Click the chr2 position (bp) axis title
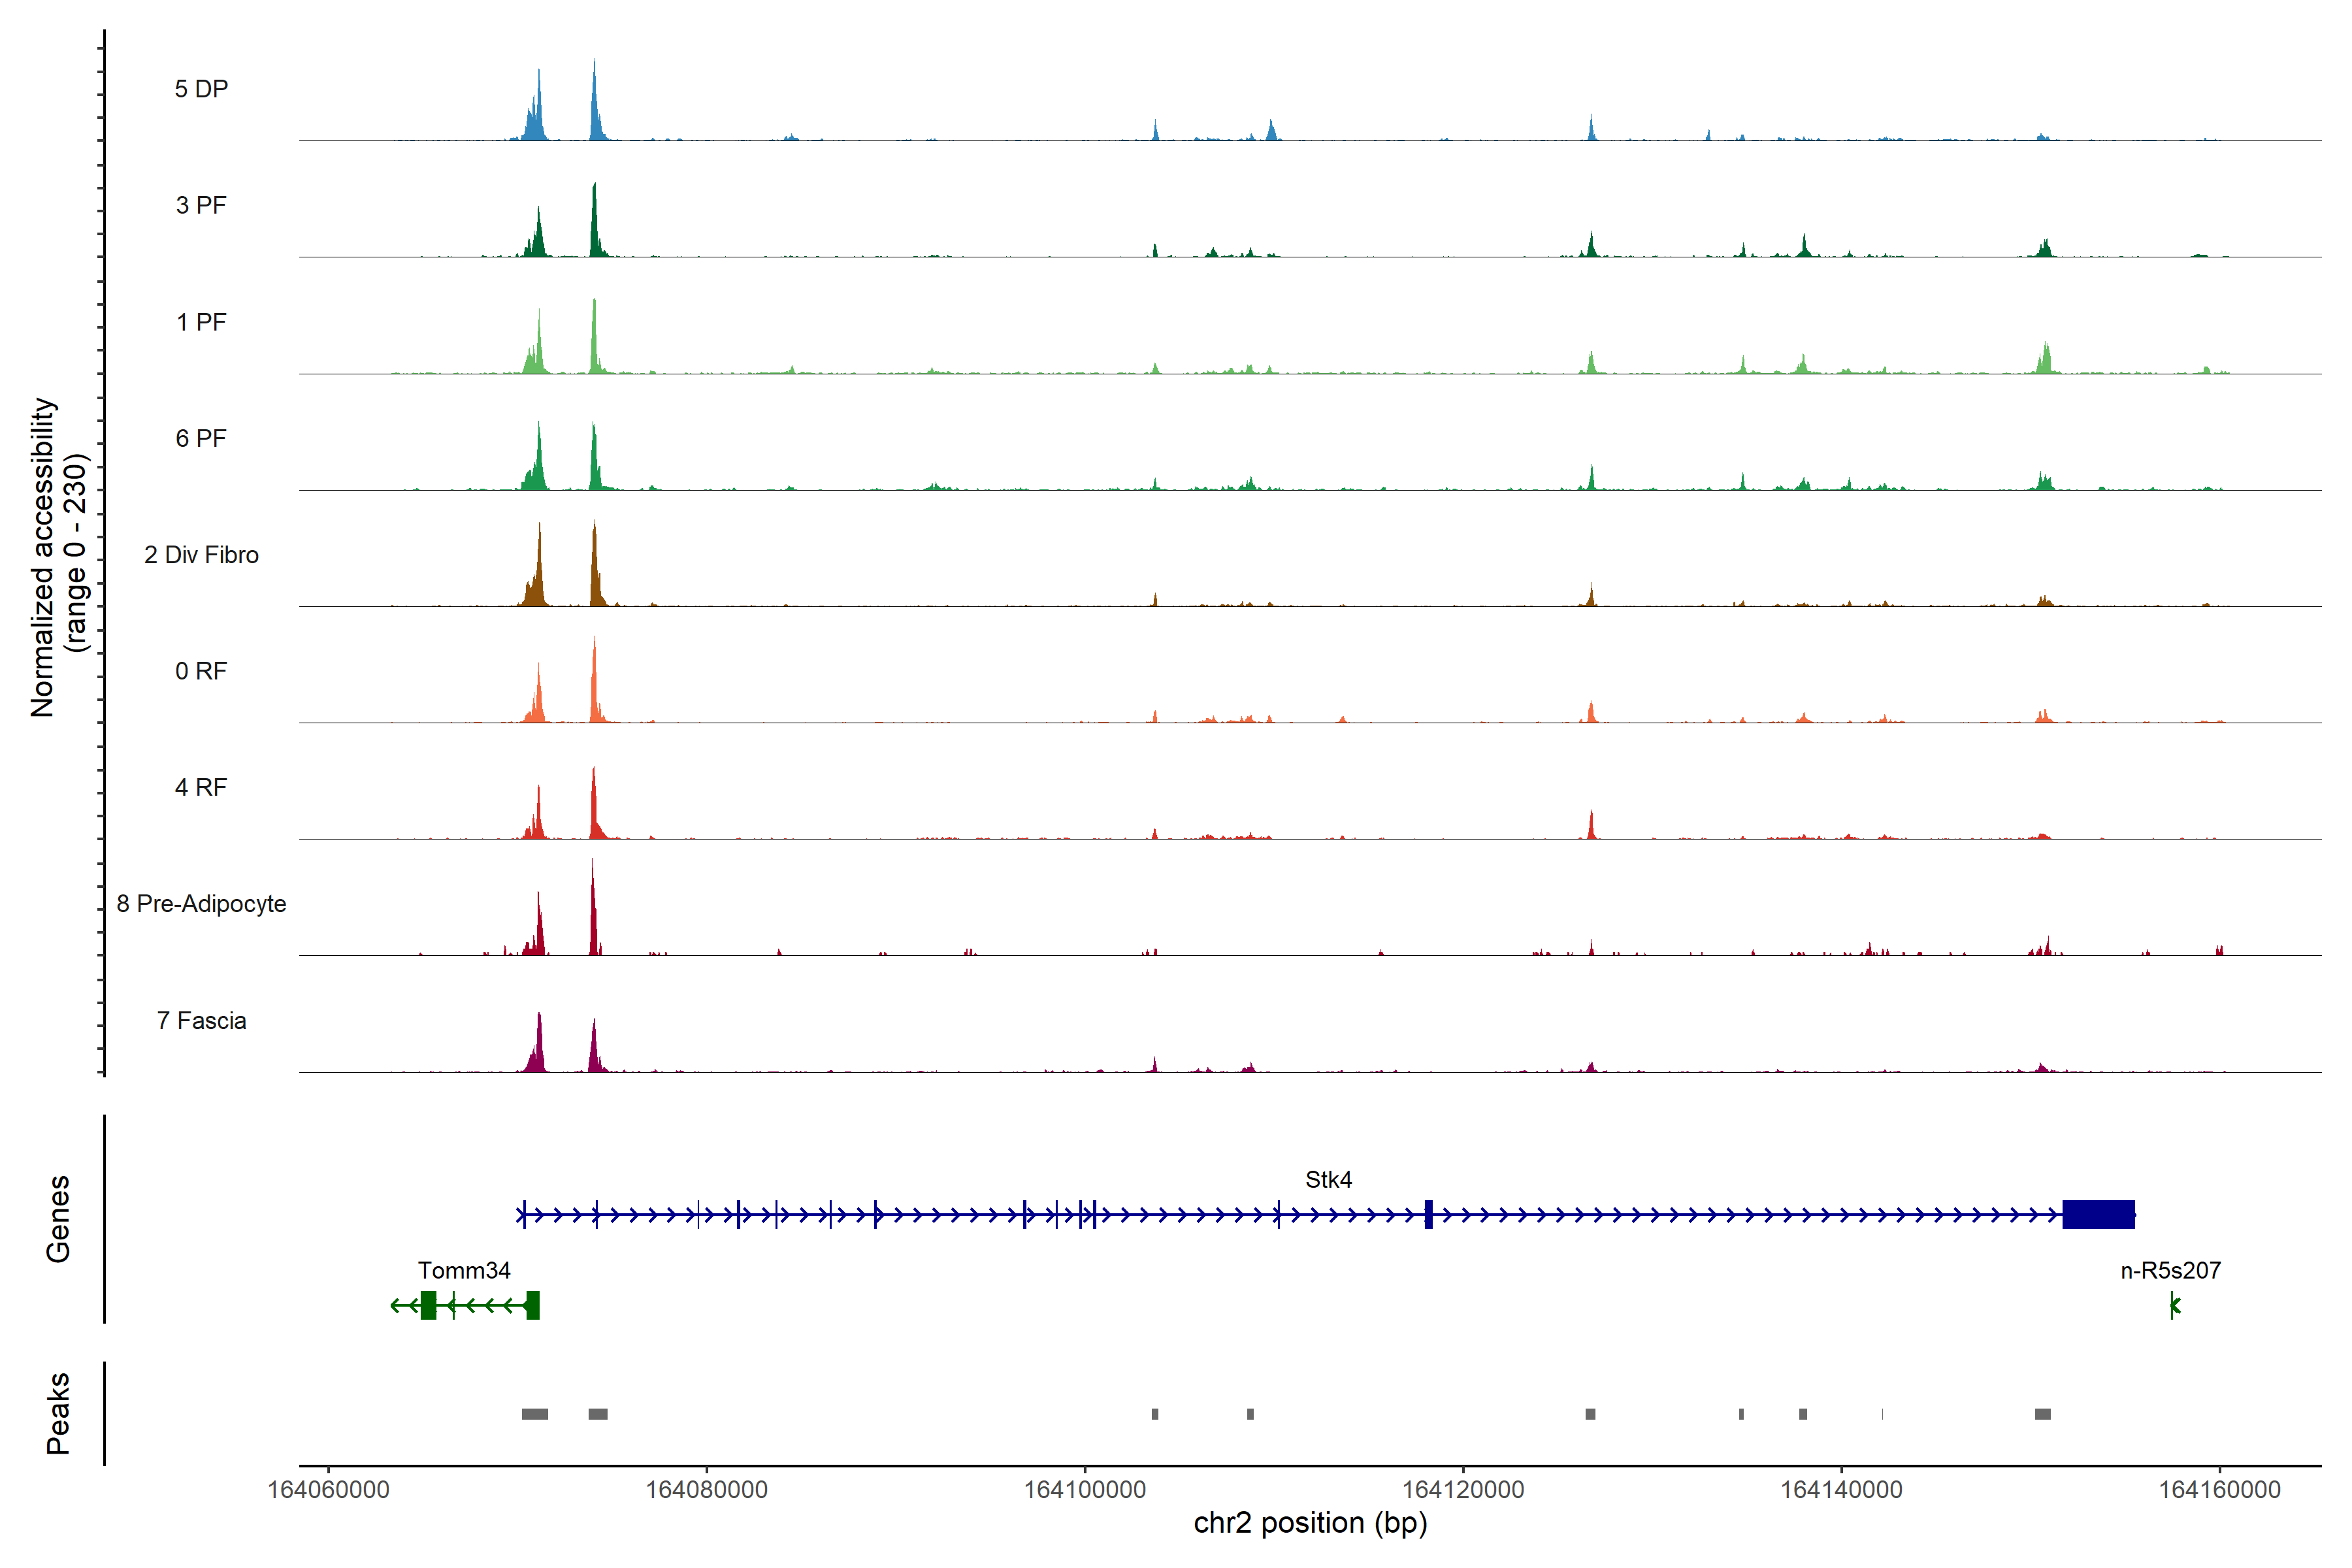Viewport: 2352px width, 1568px height. tap(1310, 1523)
